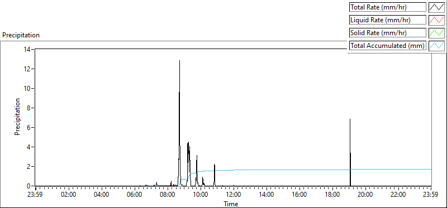Click the Liquid Rate red line icon
The width and height of the screenshot is (447, 208).
436,20
